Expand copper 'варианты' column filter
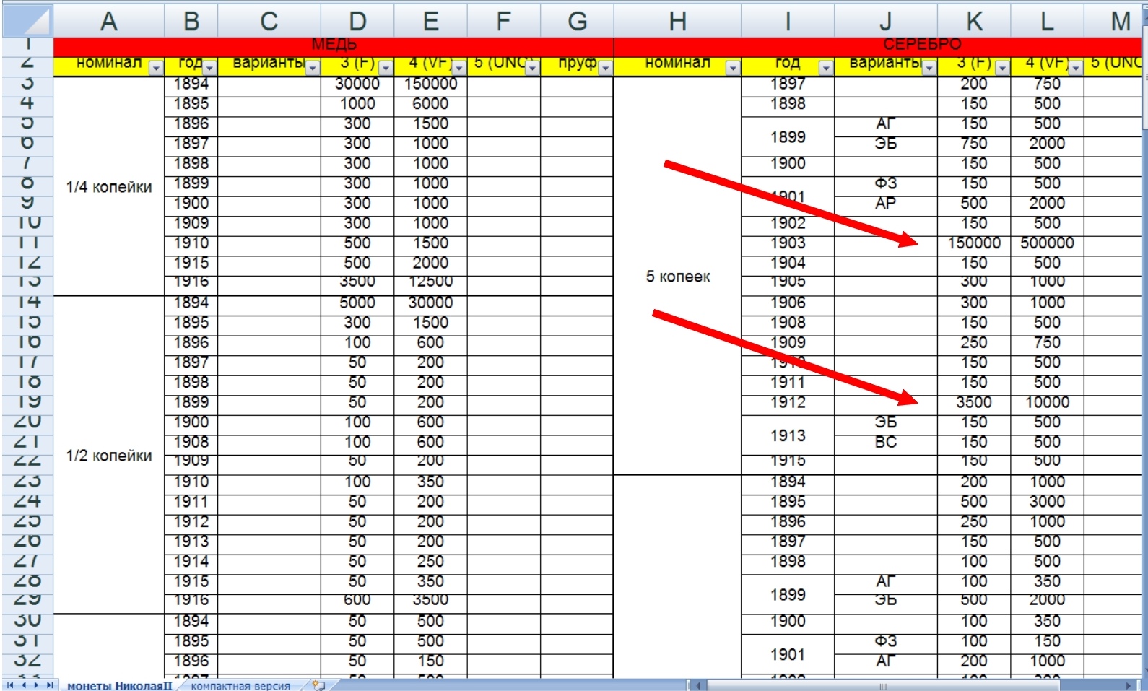 312,68
